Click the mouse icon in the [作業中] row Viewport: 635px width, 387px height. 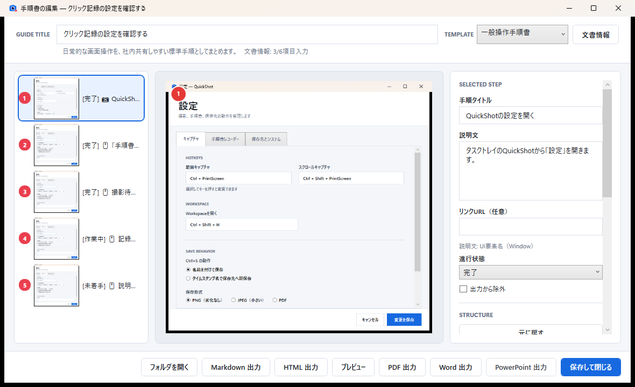click(x=112, y=239)
